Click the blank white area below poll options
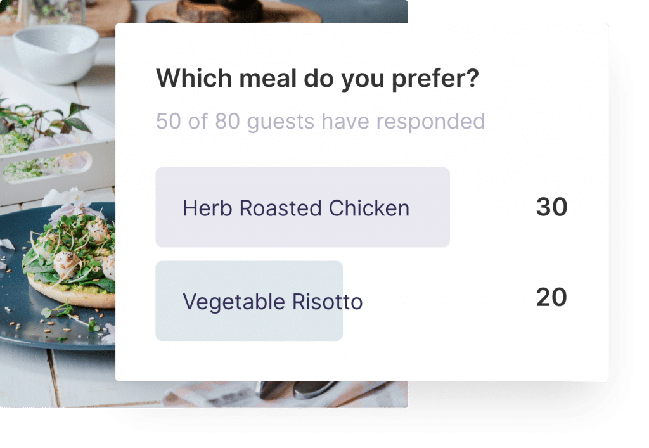Viewport: 649px width, 448px height. pos(361,362)
